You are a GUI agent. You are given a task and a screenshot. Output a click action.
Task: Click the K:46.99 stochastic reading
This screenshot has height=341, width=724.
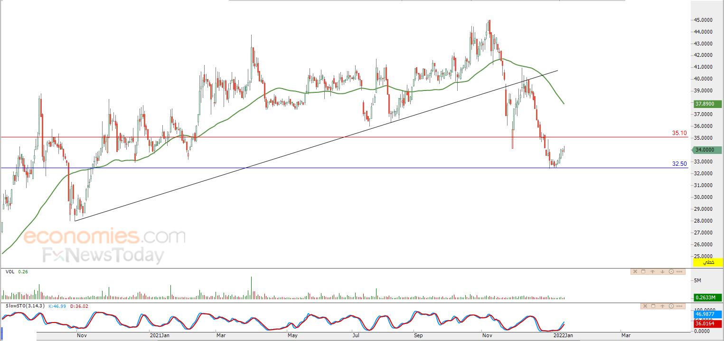(57, 306)
